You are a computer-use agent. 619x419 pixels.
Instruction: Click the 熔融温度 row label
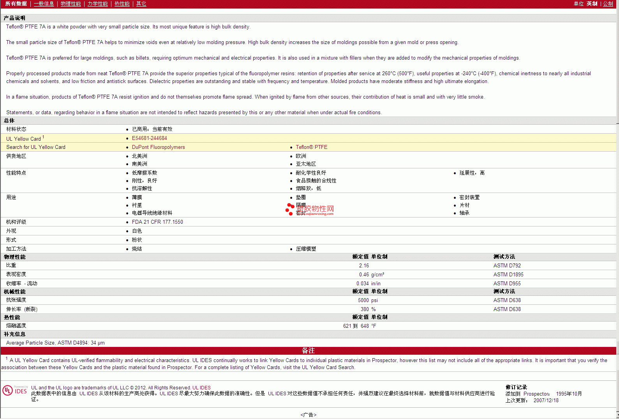point(16,325)
